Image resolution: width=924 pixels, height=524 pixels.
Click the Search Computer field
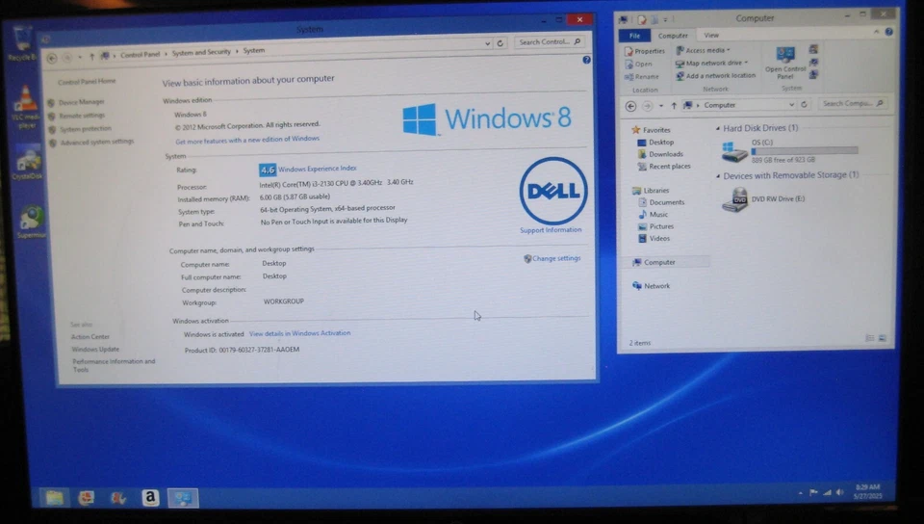[853, 104]
